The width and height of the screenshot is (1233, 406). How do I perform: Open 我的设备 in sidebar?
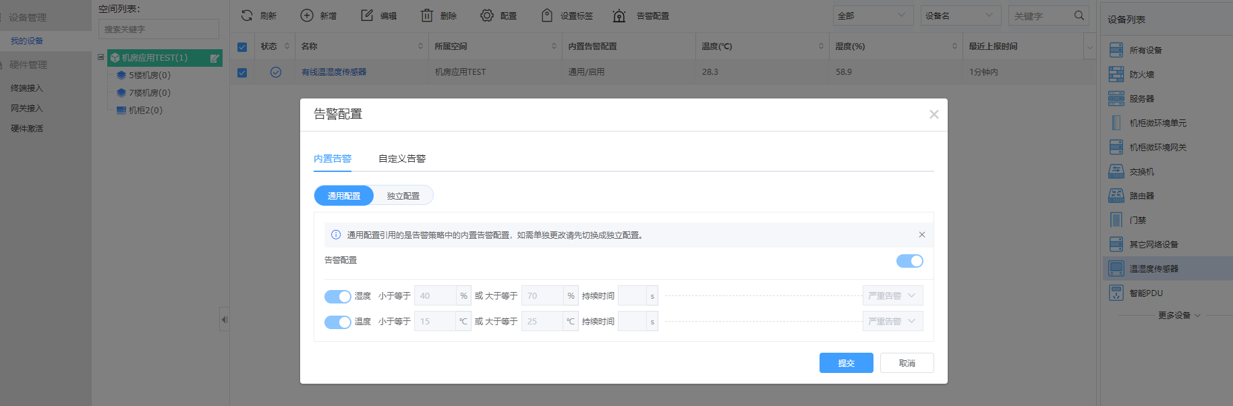tap(27, 40)
